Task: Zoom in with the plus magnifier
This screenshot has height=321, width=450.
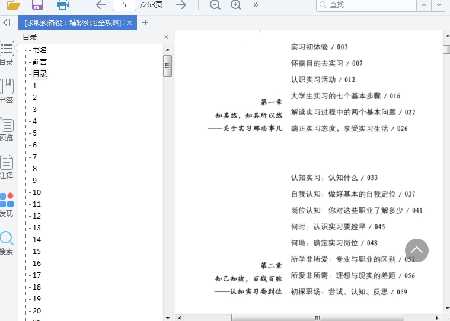Action: [x=236, y=5]
